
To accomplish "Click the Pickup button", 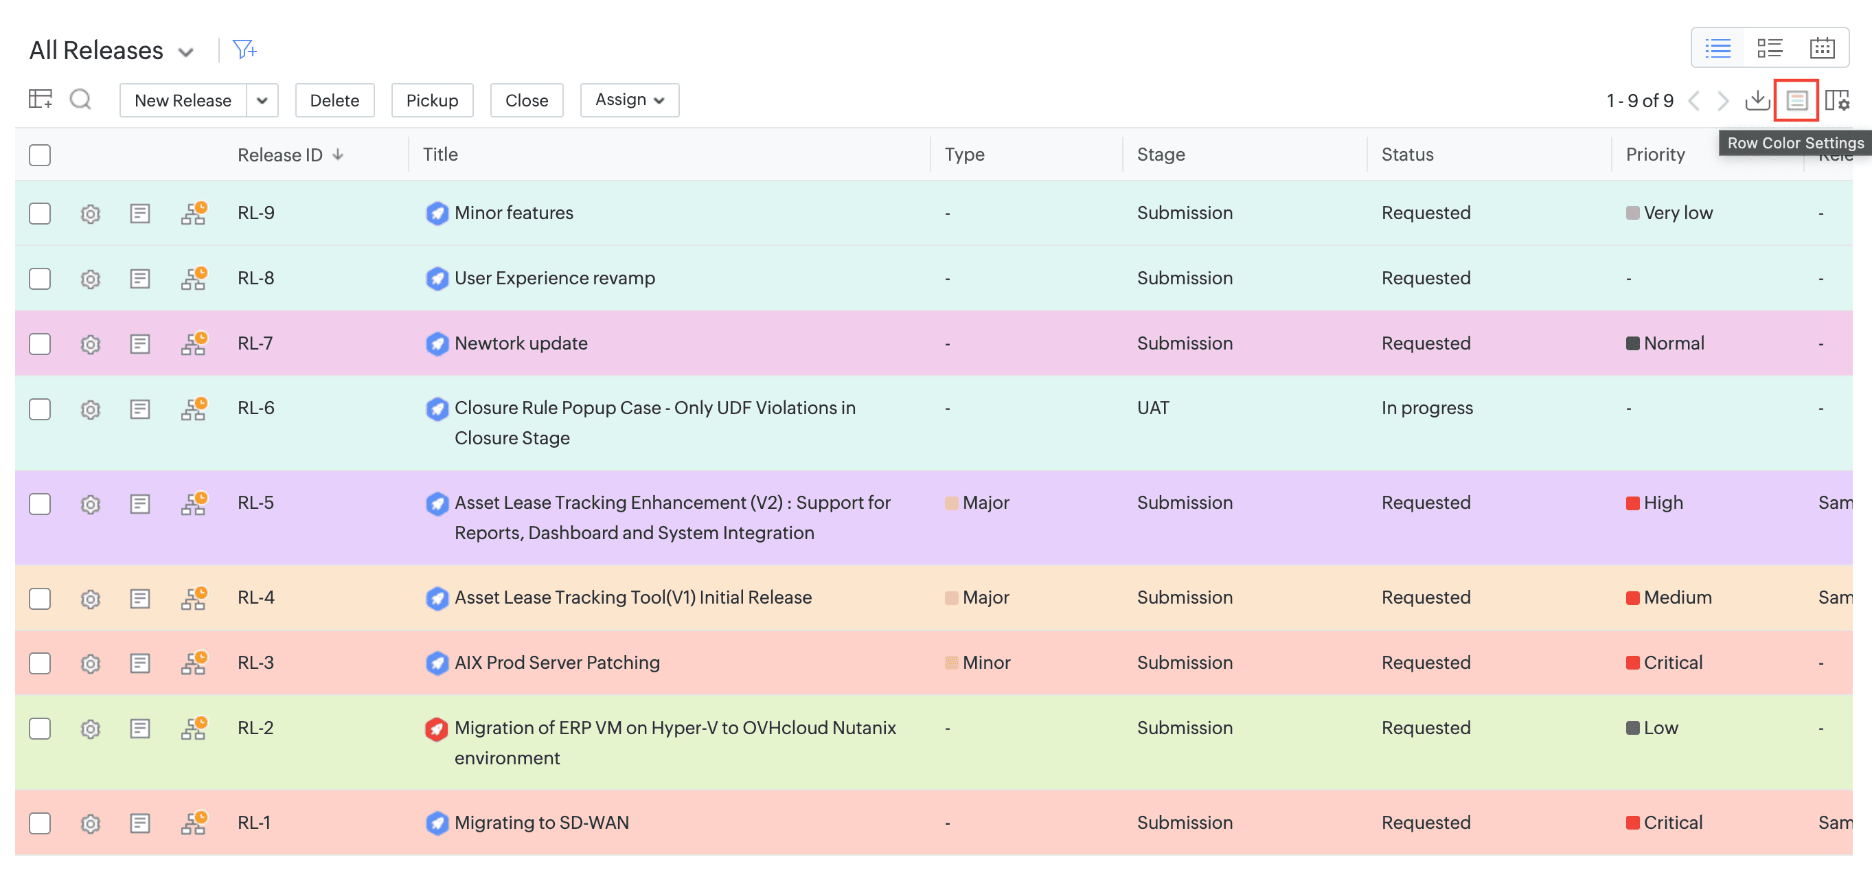I will [432, 100].
